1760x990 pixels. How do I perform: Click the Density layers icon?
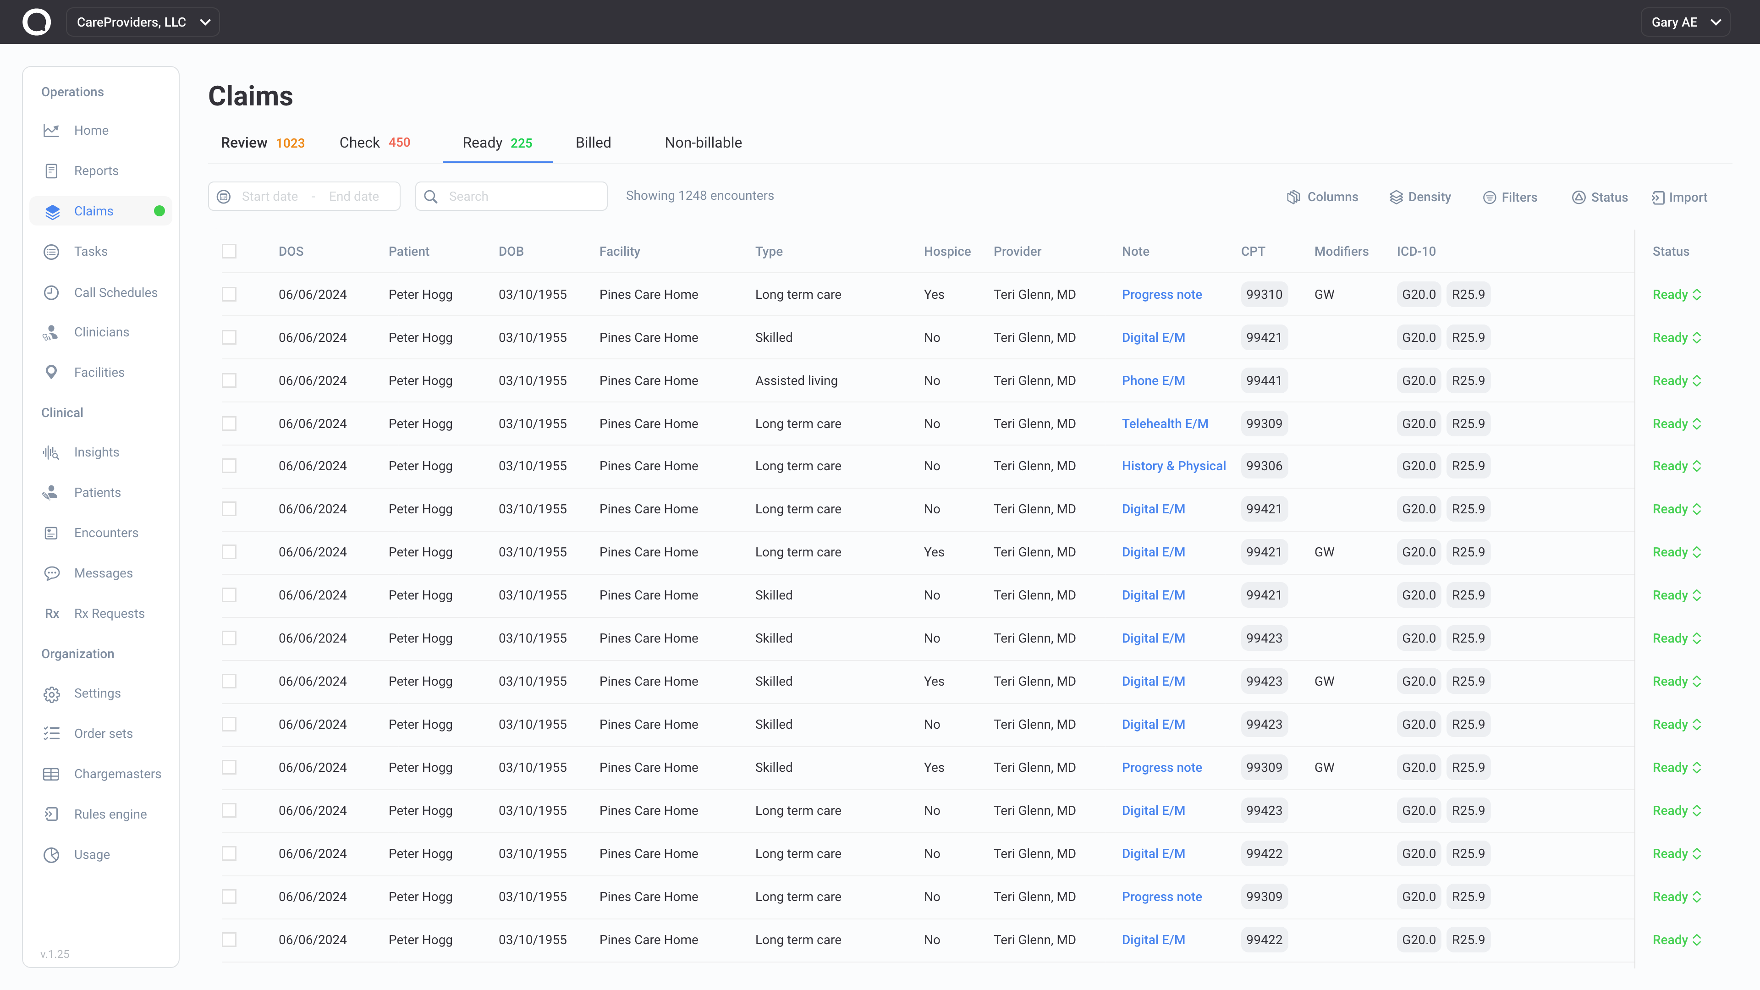pos(1396,197)
